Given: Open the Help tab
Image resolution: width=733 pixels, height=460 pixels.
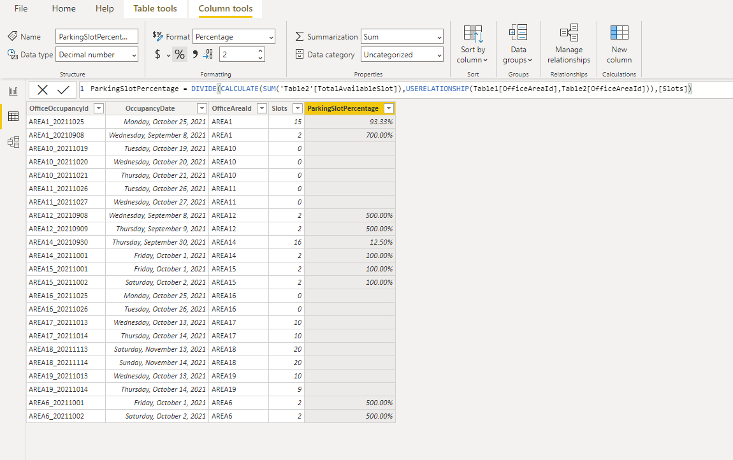Looking at the screenshot, I should pyautogui.click(x=105, y=8).
